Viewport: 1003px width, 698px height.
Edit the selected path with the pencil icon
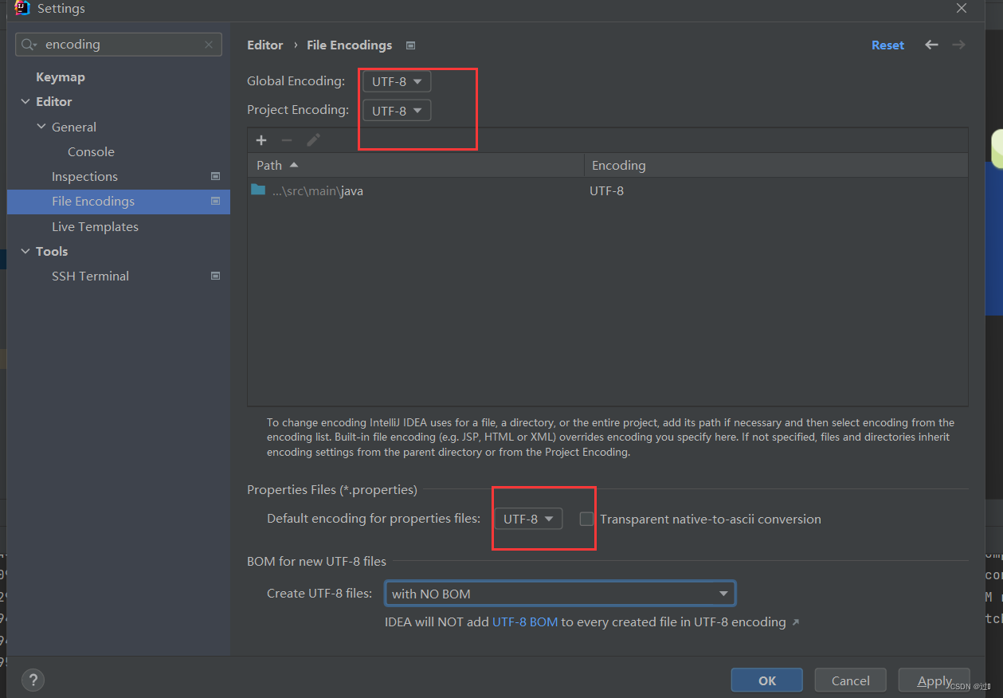313,140
